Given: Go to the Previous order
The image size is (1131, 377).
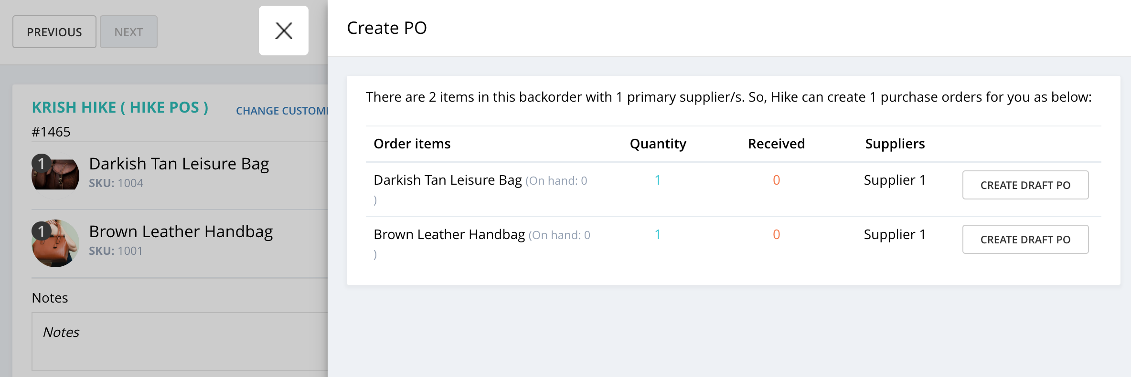Looking at the screenshot, I should 54,32.
